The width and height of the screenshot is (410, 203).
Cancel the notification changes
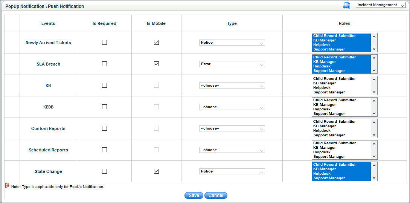[216, 195]
